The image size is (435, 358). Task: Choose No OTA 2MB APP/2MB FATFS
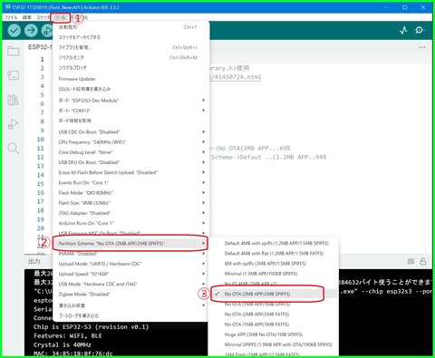(274, 314)
